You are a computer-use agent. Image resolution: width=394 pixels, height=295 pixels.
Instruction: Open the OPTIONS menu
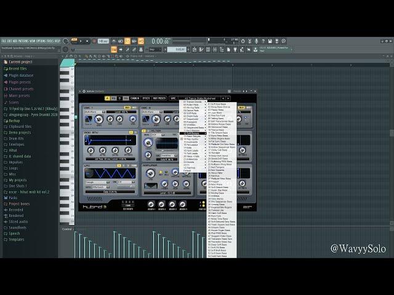[41, 41]
